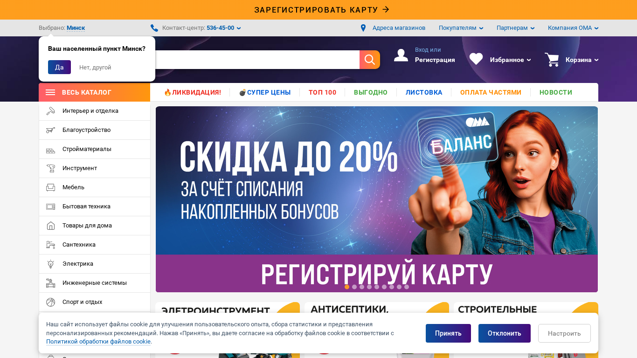Click the map pin icon by Адреса магазинов

click(x=363, y=28)
